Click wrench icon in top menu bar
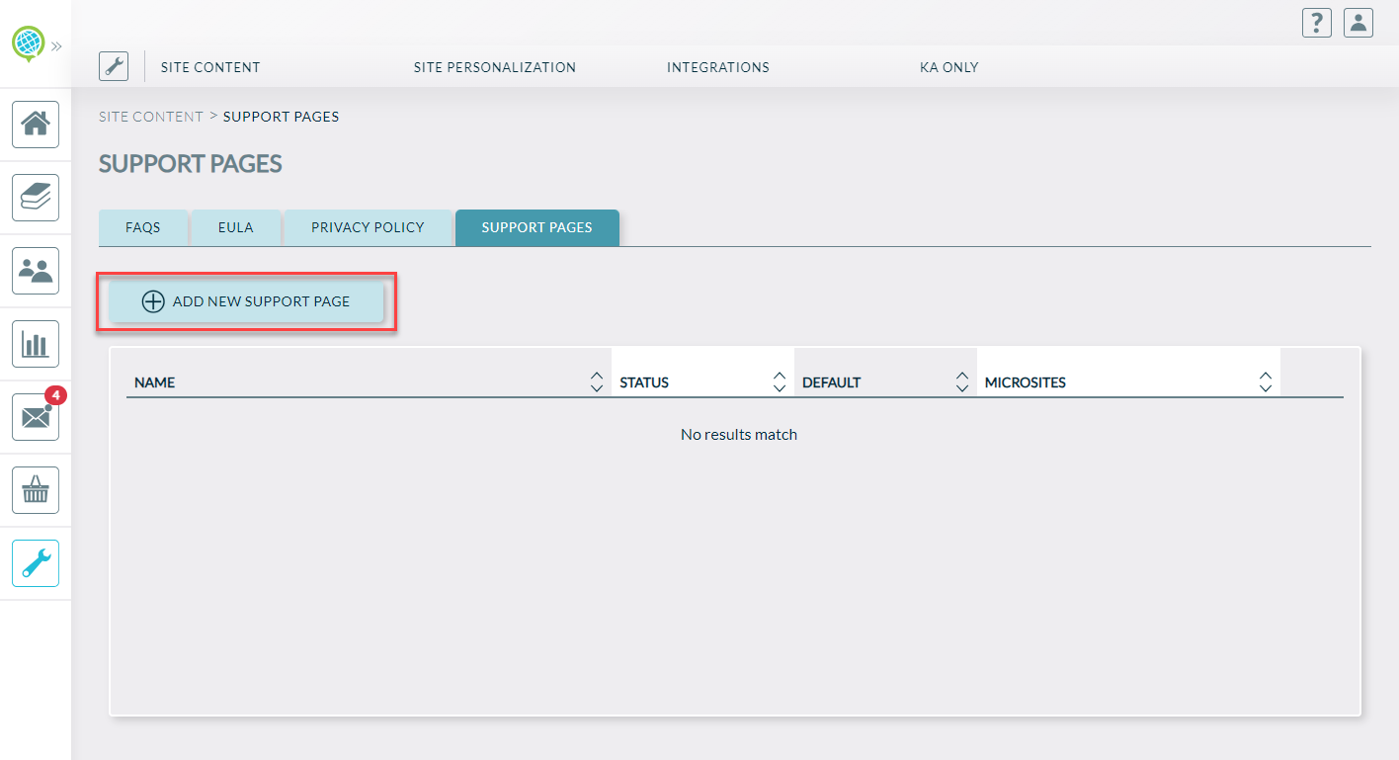1399x760 pixels. pos(114,67)
